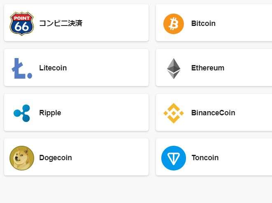Image resolution: width=272 pixels, height=203 pixels.
Task: Select the Ethereum text label
Action: [208, 68]
